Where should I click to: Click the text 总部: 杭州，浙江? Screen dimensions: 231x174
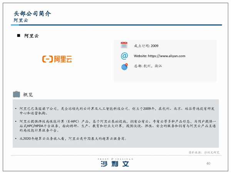[148, 66]
